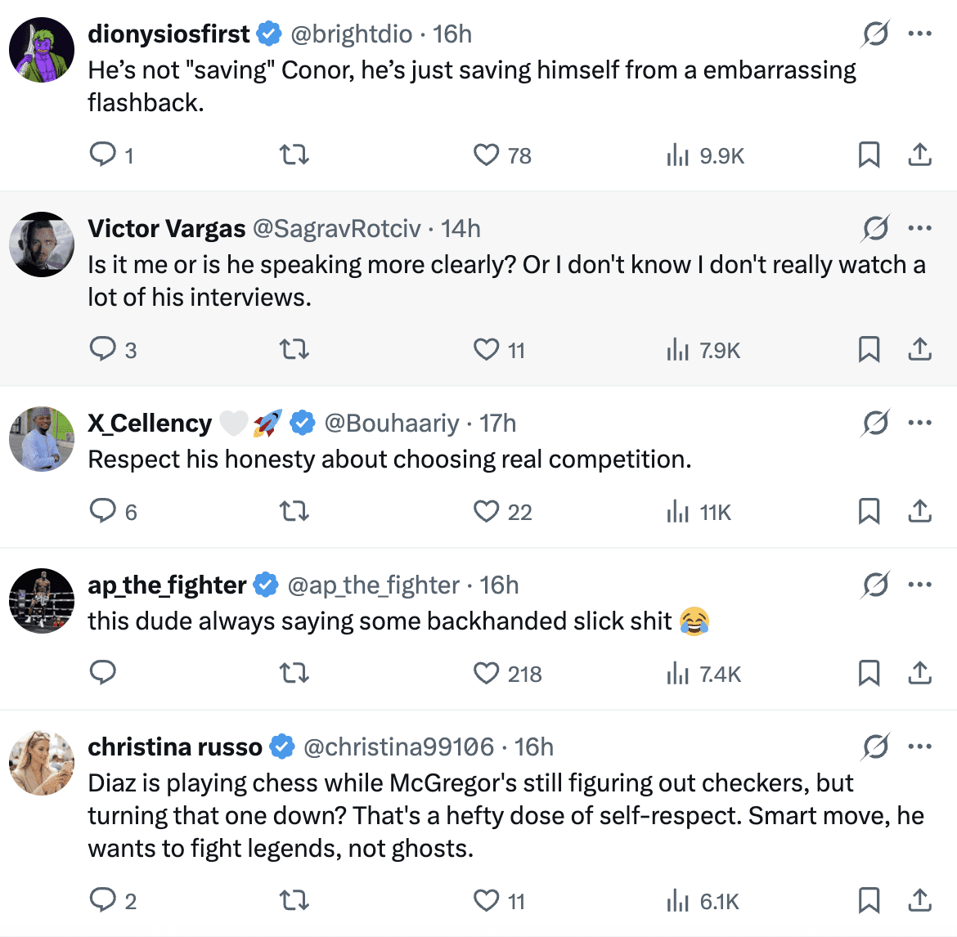Screen dimensions: 957x937
Task: Repost Victor Vargas's tweet
Action: (x=294, y=350)
